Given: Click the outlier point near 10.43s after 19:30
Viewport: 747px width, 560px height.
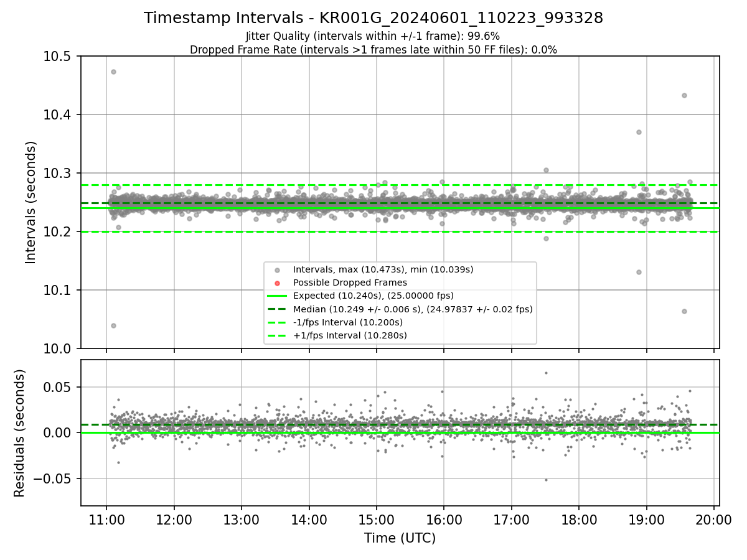Looking at the screenshot, I should [x=684, y=95].
